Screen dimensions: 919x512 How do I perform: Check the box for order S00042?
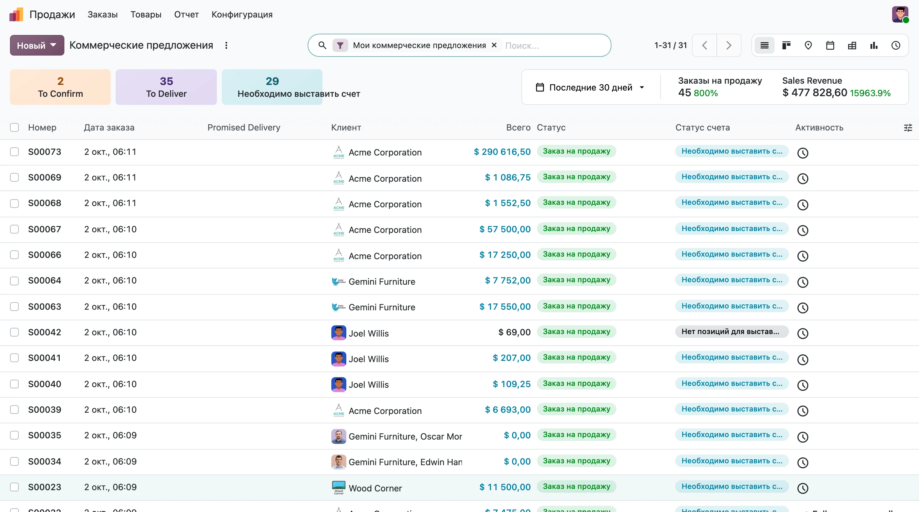click(x=14, y=332)
